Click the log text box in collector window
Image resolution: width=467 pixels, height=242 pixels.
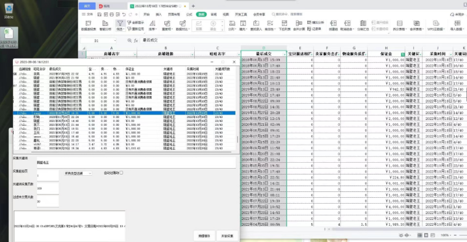(69, 226)
